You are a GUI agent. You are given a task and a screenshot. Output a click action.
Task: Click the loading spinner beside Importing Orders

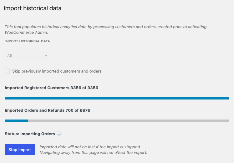(x=59, y=134)
